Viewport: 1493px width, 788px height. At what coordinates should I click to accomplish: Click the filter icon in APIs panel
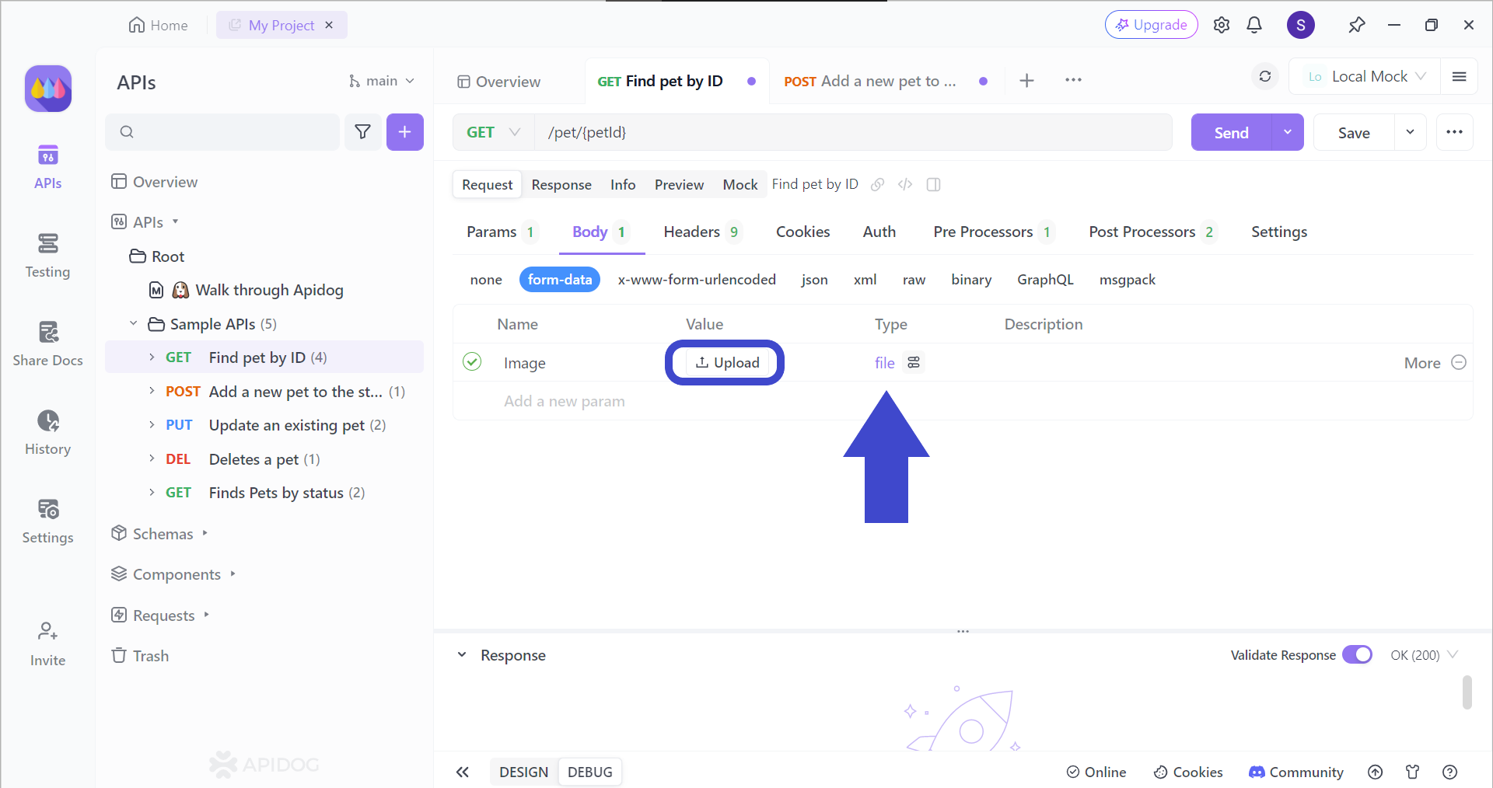(x=362, y=132)
